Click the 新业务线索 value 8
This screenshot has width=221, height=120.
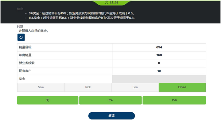[159, 63]
